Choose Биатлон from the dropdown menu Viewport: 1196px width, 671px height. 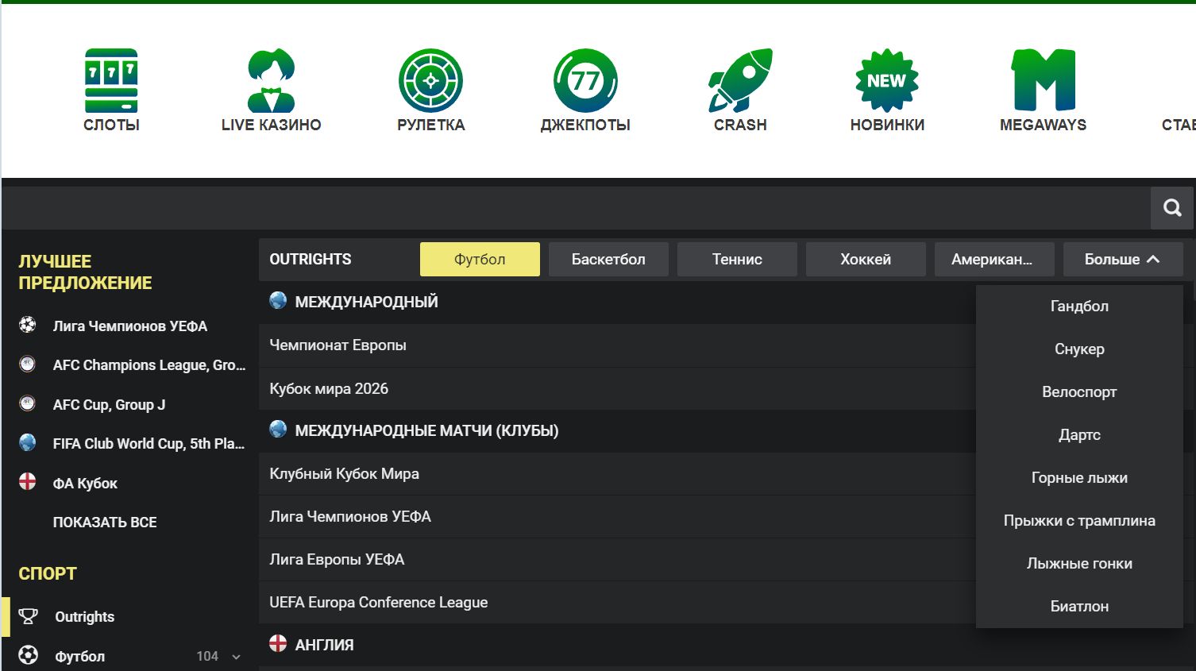(1079, 607)
